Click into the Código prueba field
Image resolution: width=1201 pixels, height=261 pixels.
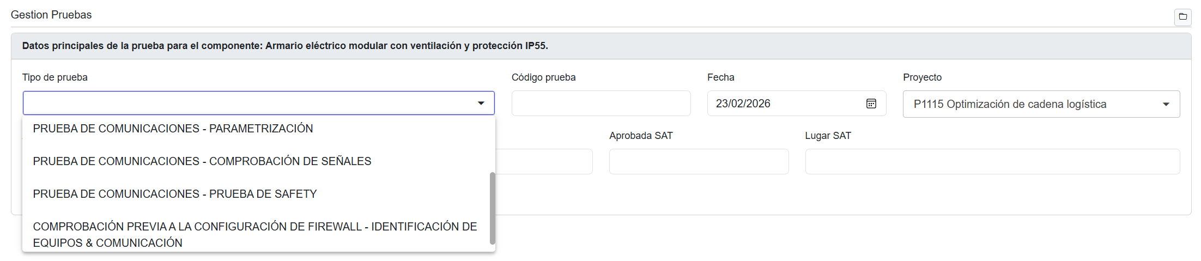point(600,104)
